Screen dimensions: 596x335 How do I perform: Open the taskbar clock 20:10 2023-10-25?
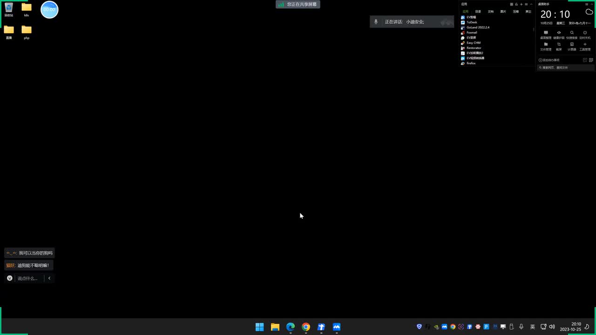coord(570,327)
